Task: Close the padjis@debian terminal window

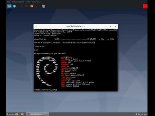Action: tap(115, 26)
